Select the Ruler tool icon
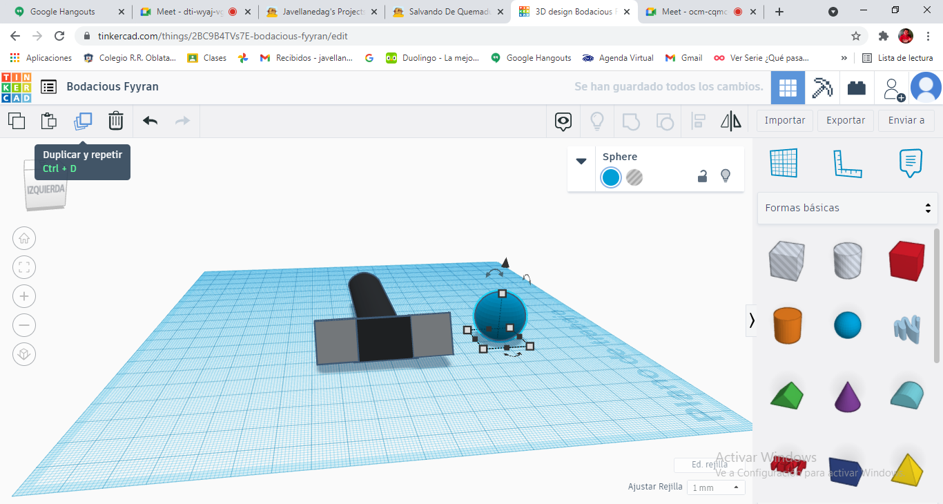The width and height of the screenshot is (943, 504). pyautogui.click(x=847, y=164)
